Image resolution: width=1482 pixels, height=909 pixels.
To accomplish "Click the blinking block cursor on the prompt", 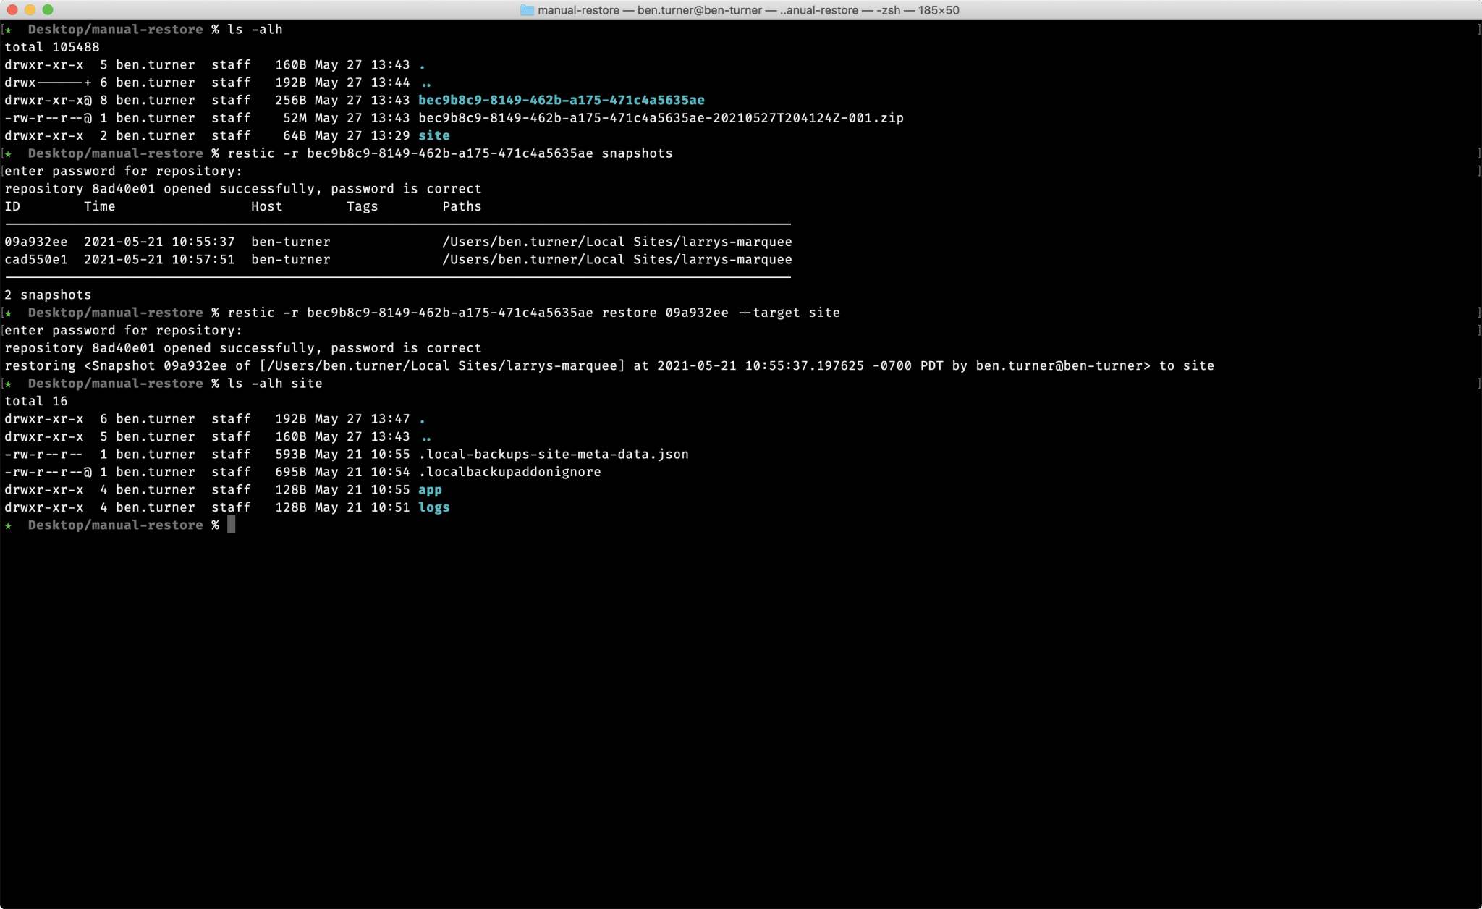I will [233, 525].
